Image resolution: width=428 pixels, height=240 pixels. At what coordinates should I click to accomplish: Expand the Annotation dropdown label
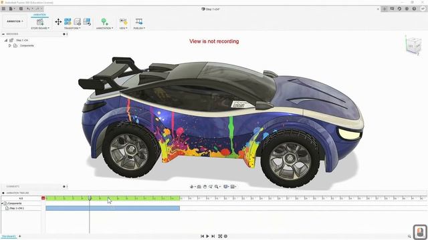(104, 28)
